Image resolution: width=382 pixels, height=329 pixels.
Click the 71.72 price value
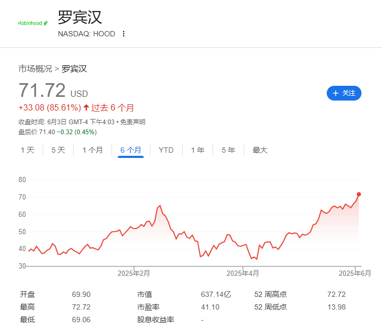[42, 90]
